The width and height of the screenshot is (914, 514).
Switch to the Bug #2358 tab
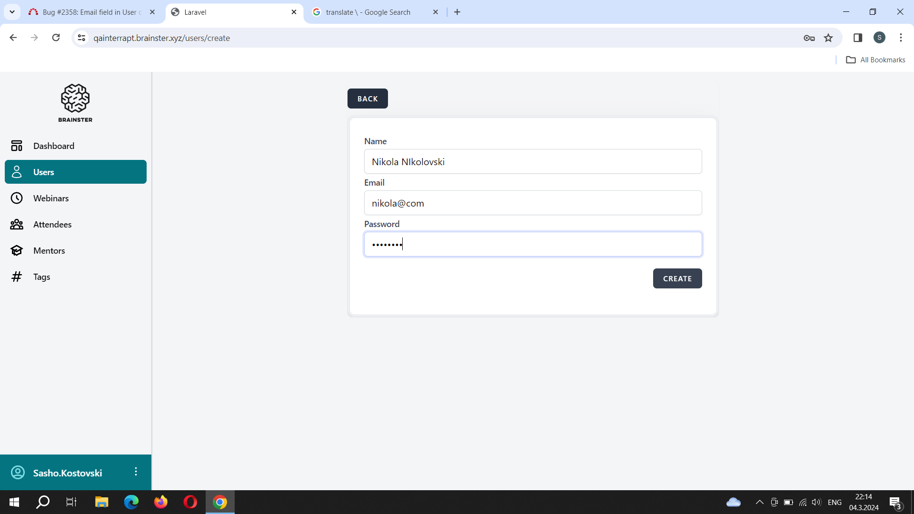click(x=90, y=12)
